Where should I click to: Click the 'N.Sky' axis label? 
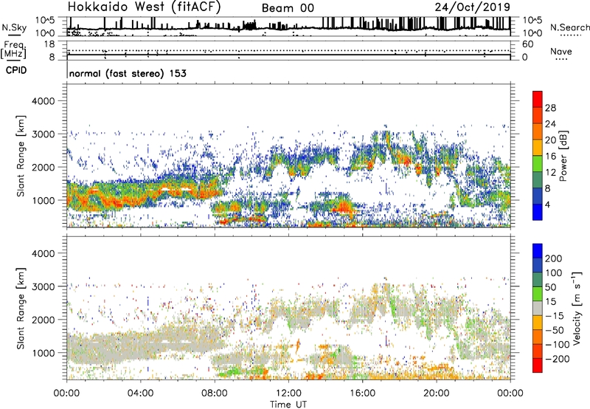click(x=14, y=27)
